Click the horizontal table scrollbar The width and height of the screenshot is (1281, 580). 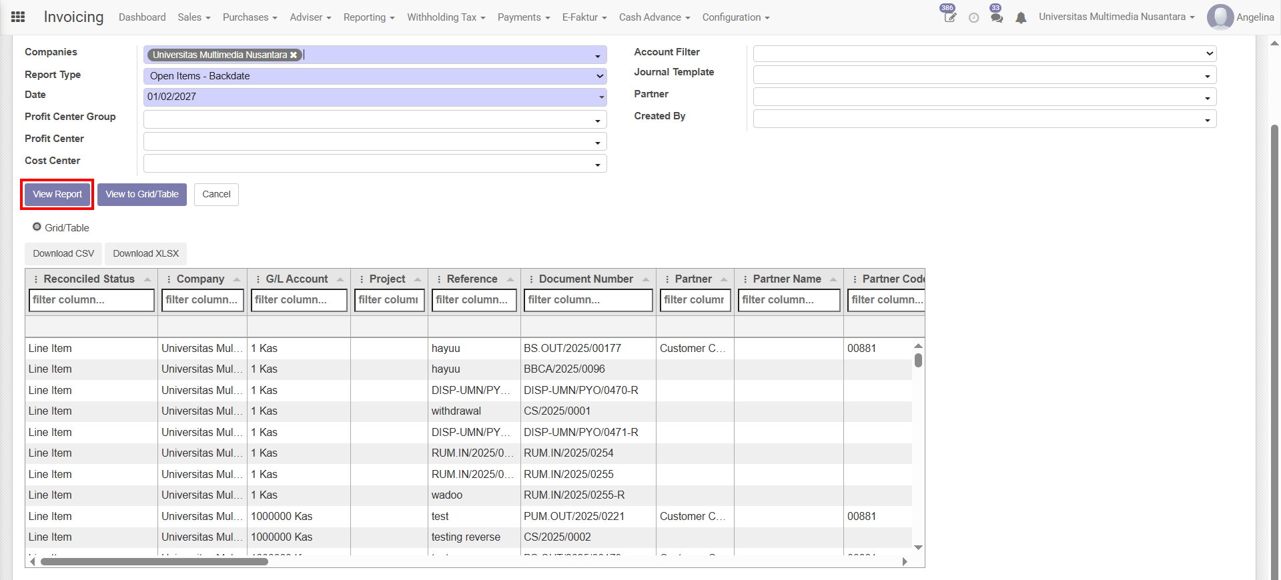pos(154,561)
